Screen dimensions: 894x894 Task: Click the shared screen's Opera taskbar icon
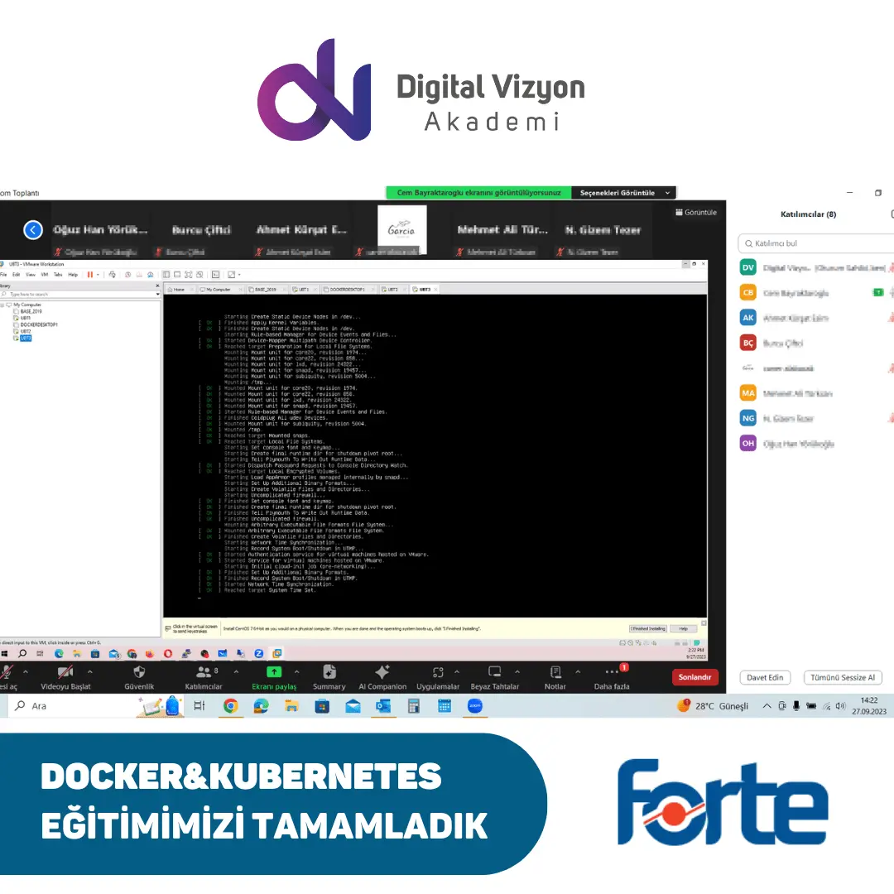167,653
